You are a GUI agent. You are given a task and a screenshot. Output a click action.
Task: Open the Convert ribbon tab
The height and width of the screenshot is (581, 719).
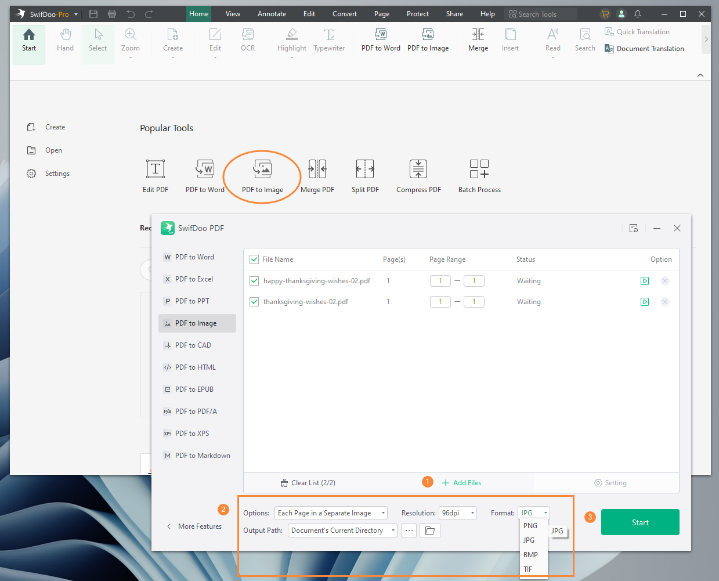[345, 14]
